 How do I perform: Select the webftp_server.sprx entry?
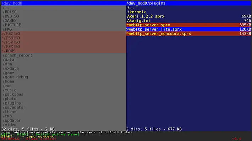pyautogui.click(x=189, y=25)
